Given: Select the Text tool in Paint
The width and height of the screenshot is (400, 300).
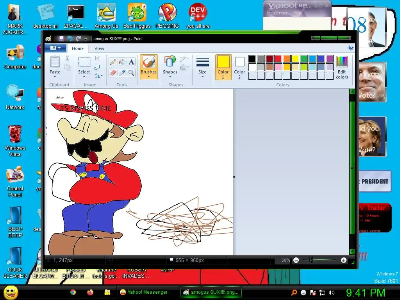Looking at the screenshot, I should (x=131, y=62).
